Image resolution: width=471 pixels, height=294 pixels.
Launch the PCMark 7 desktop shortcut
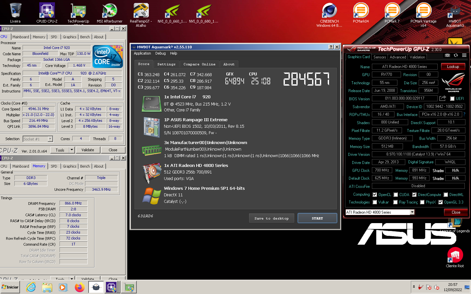click(x=392, y=13)
